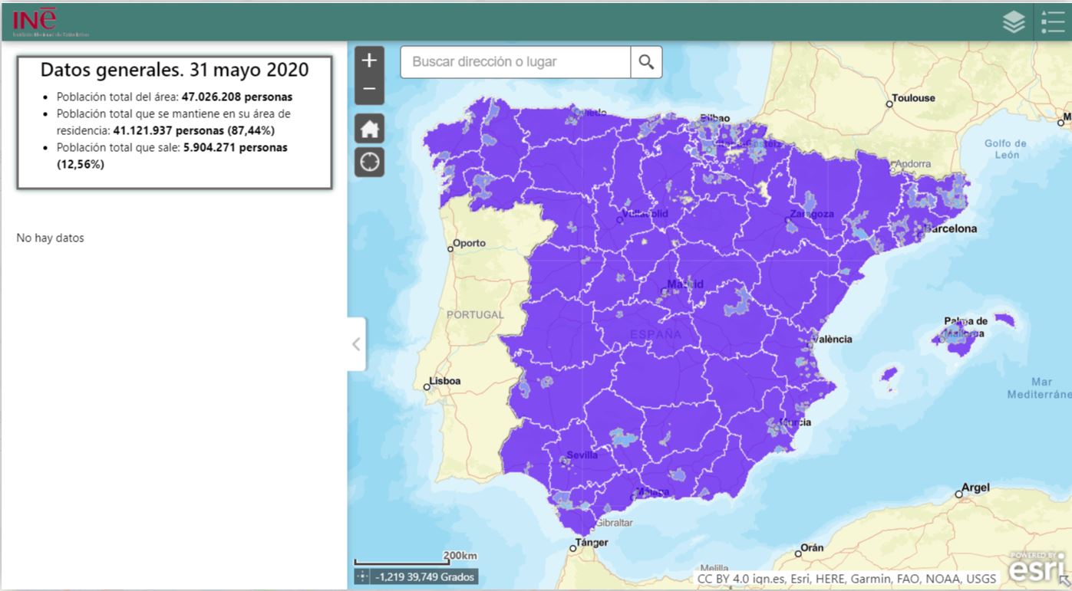1072x591 pixels.
Task: Click the Lisboa city marker
Action: pos(425,386)
